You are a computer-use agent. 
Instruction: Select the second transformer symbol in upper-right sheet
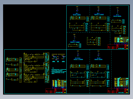click(x=98, y=9)
